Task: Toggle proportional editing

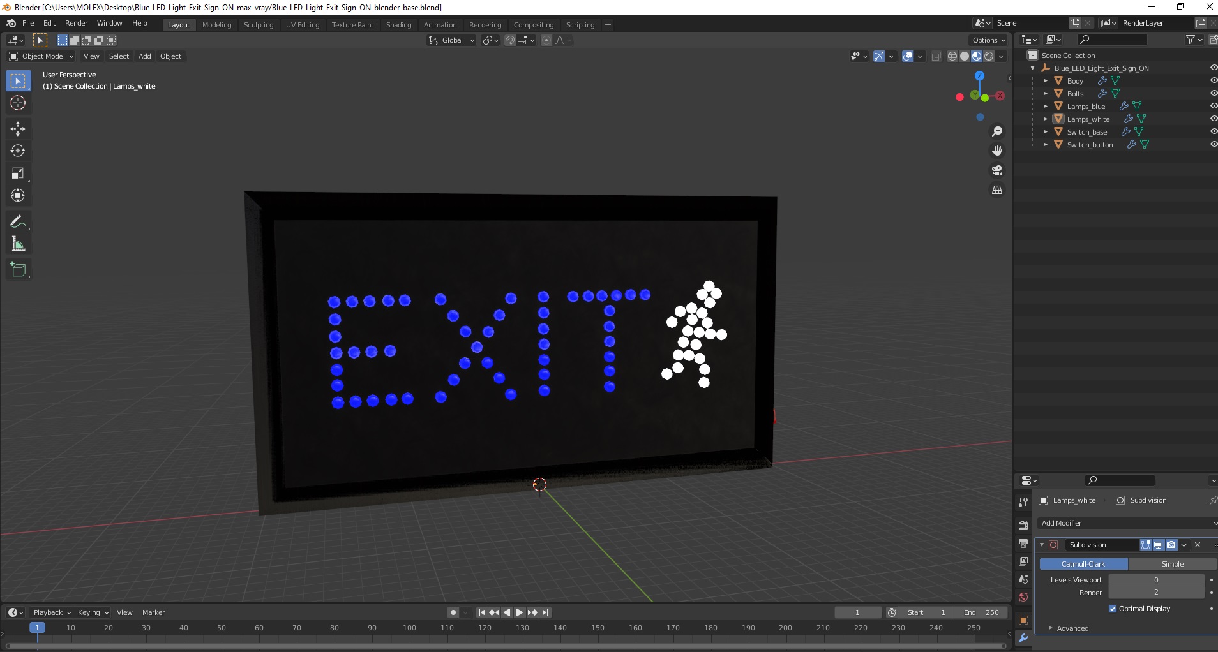Action: tap(546, 40)
